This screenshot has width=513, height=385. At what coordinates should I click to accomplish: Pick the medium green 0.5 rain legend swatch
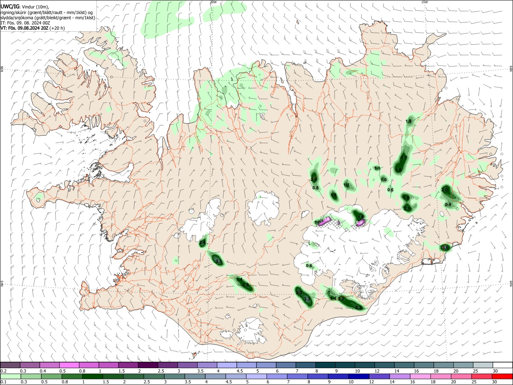pos(51,376)
